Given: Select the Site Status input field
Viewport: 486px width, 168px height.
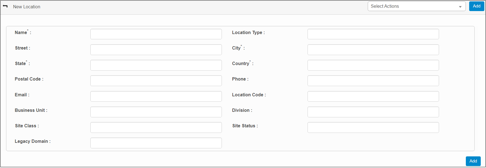Looking at the screenshot, I should 373,127.
